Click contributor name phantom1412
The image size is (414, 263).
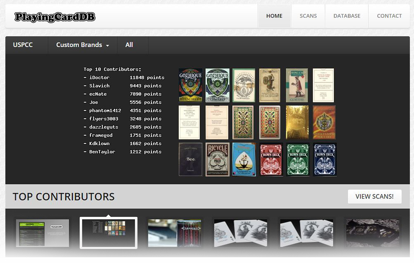(x=105, y=110)
